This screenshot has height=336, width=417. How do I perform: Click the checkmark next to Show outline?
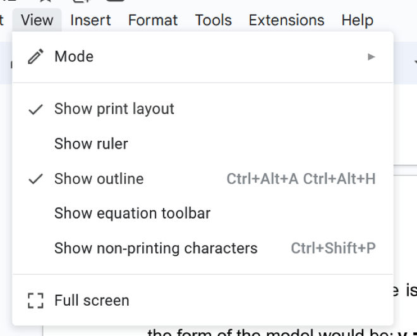pyautogui.click(x=37, y=179)
